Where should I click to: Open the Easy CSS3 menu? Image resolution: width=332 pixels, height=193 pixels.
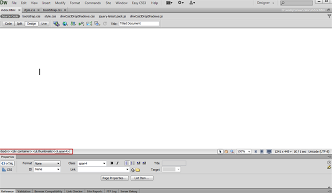(139, 3)
